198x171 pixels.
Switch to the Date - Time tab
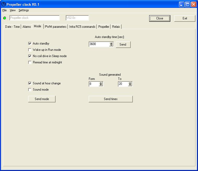tap(12, 27)
